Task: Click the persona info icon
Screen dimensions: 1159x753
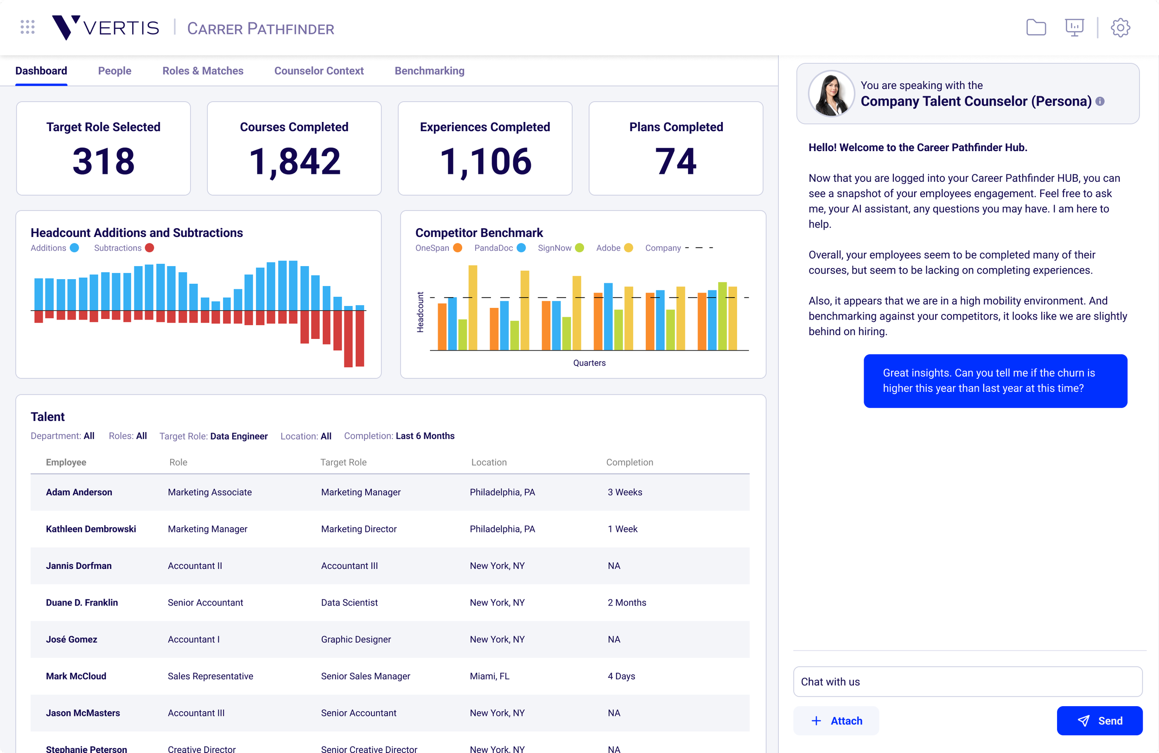Action: [1100, 101]
